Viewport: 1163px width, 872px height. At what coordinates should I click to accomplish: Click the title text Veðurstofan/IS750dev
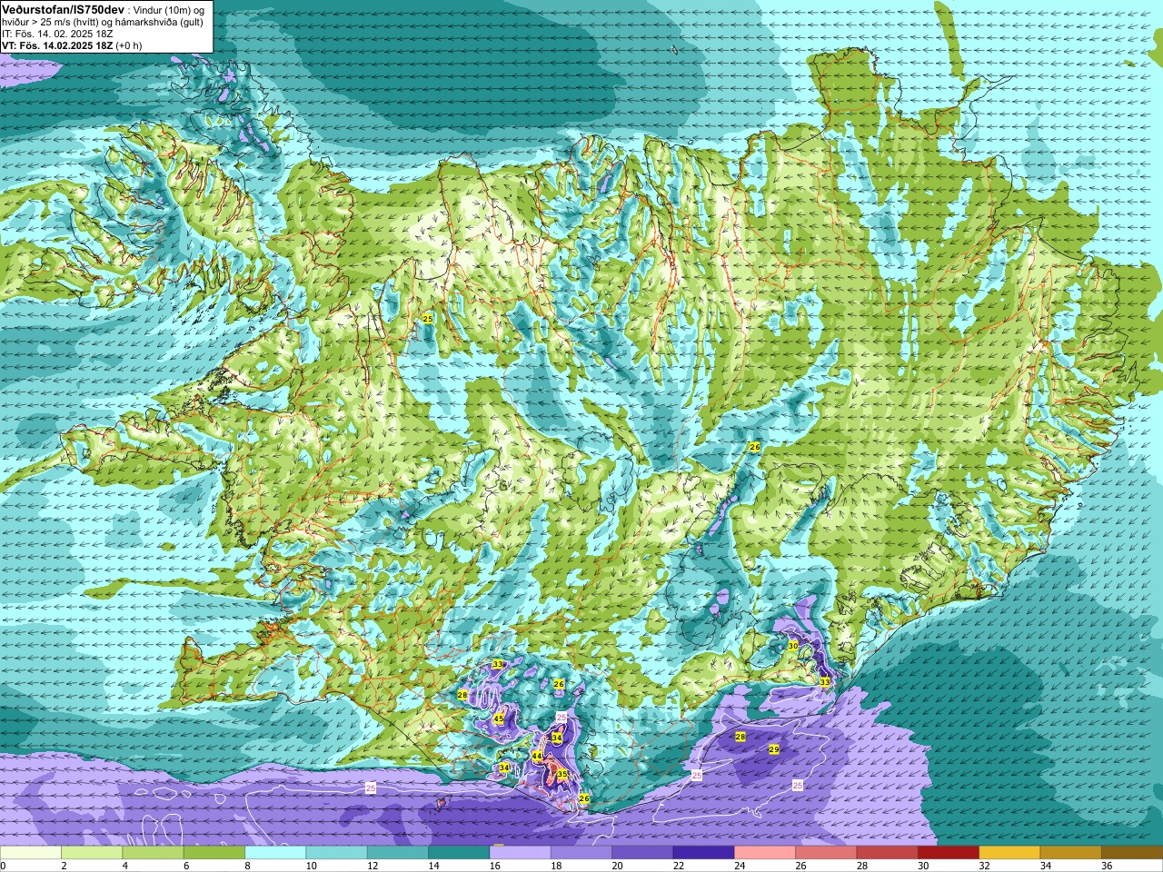64,9
